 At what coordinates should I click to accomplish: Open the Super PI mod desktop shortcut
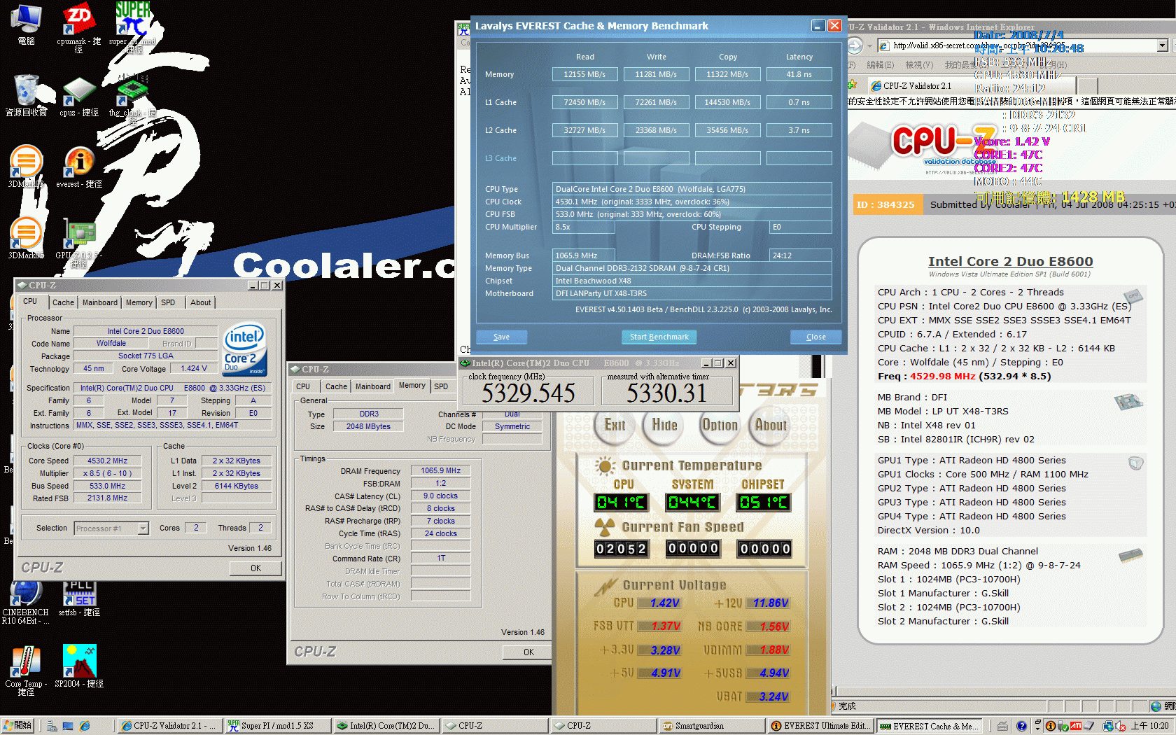[x=132, y=27]
